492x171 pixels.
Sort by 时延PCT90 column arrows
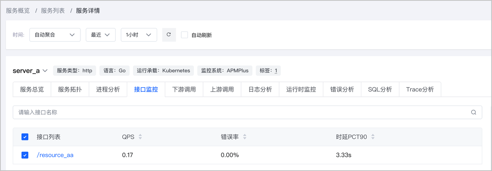(x=373, y=137)
